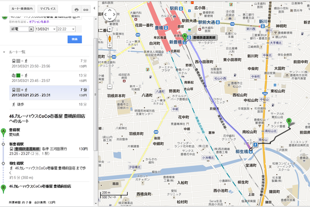Click the show-my-location button above Pegman
The width and height of the screenshot is (310, 207).
pyautogui.click(x=109, y=30)
